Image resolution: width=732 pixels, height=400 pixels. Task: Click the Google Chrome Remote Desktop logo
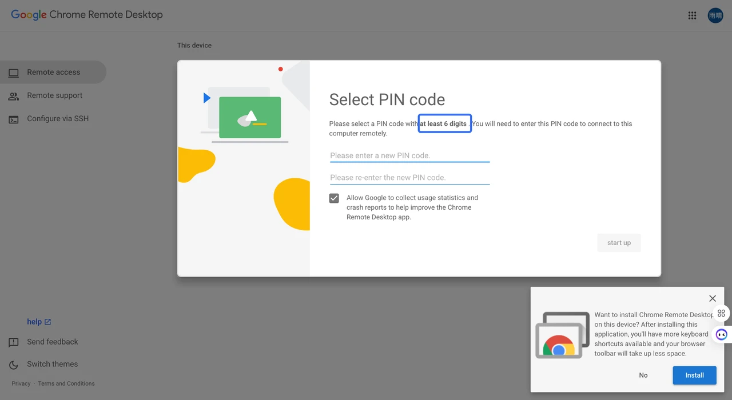[x=87, y=15]
